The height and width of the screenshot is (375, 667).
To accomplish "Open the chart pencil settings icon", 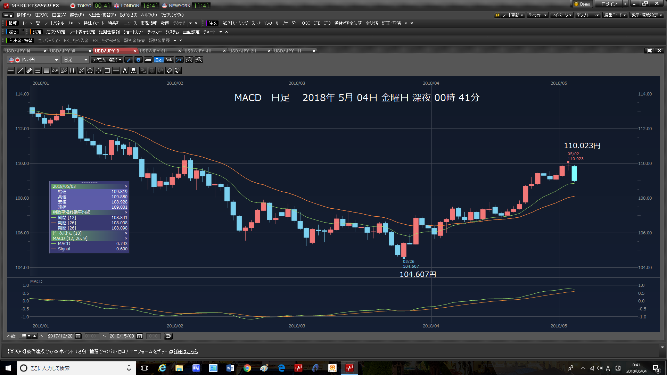I will pos(129,60).
